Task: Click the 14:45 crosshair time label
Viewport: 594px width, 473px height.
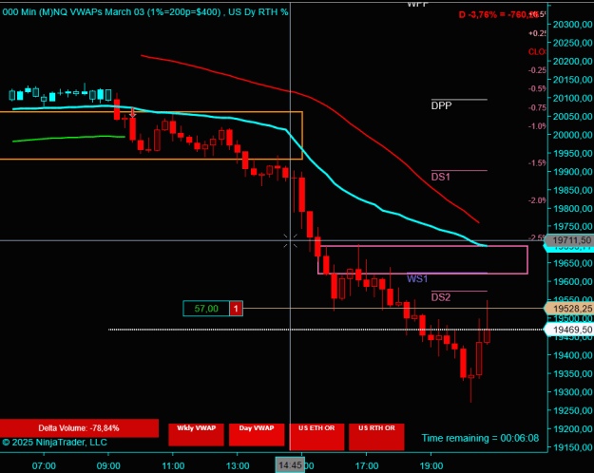Action: (290, 465)
